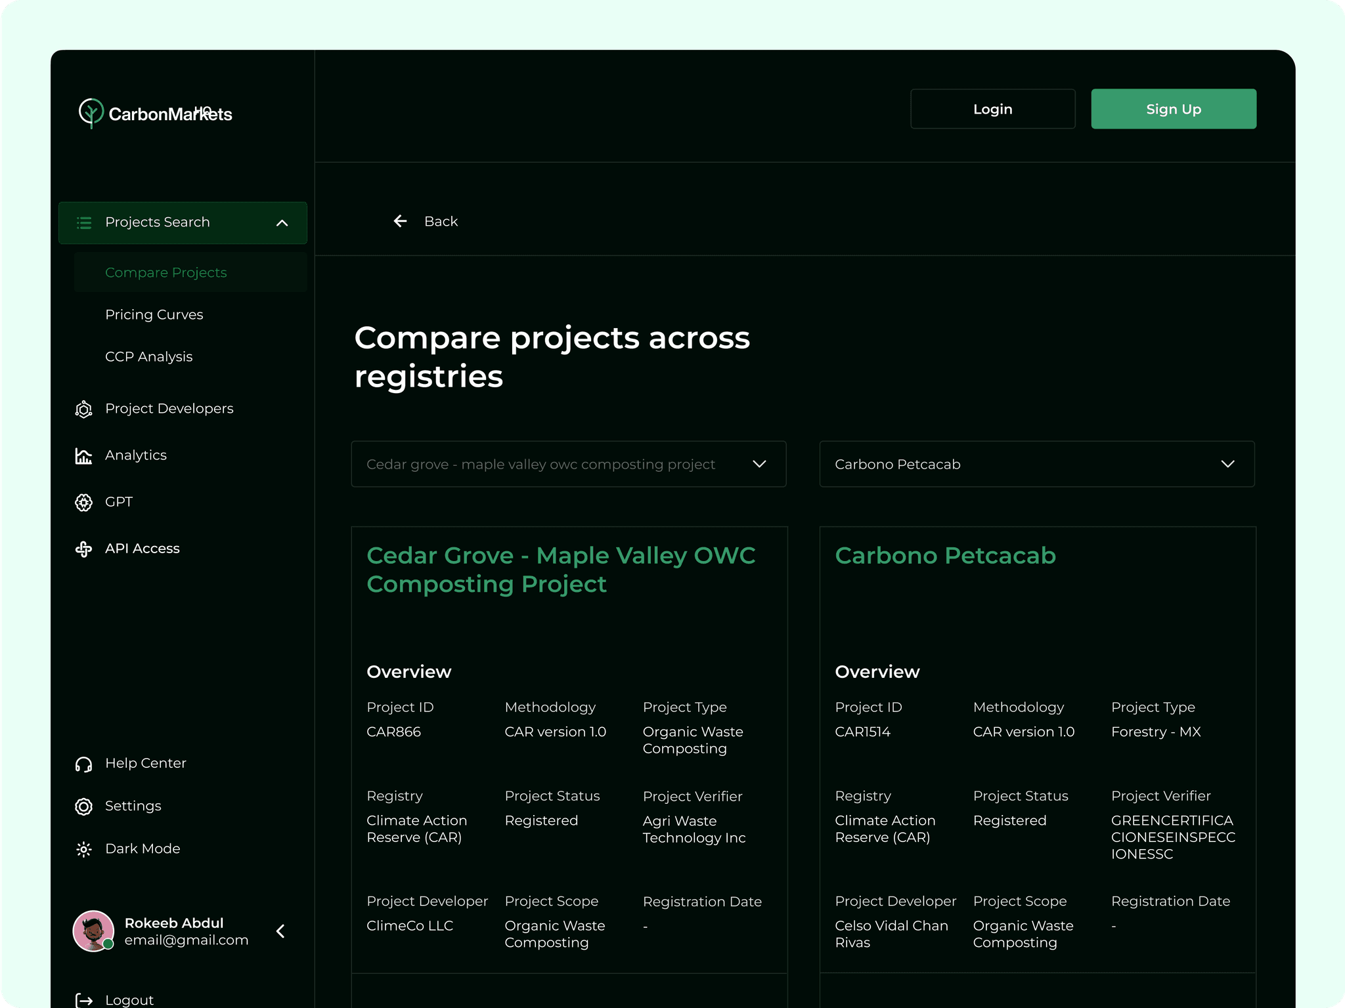Open Project Developers via its hexagon icon
Screen dimensions: 1345x1008
tap(83, 409)
